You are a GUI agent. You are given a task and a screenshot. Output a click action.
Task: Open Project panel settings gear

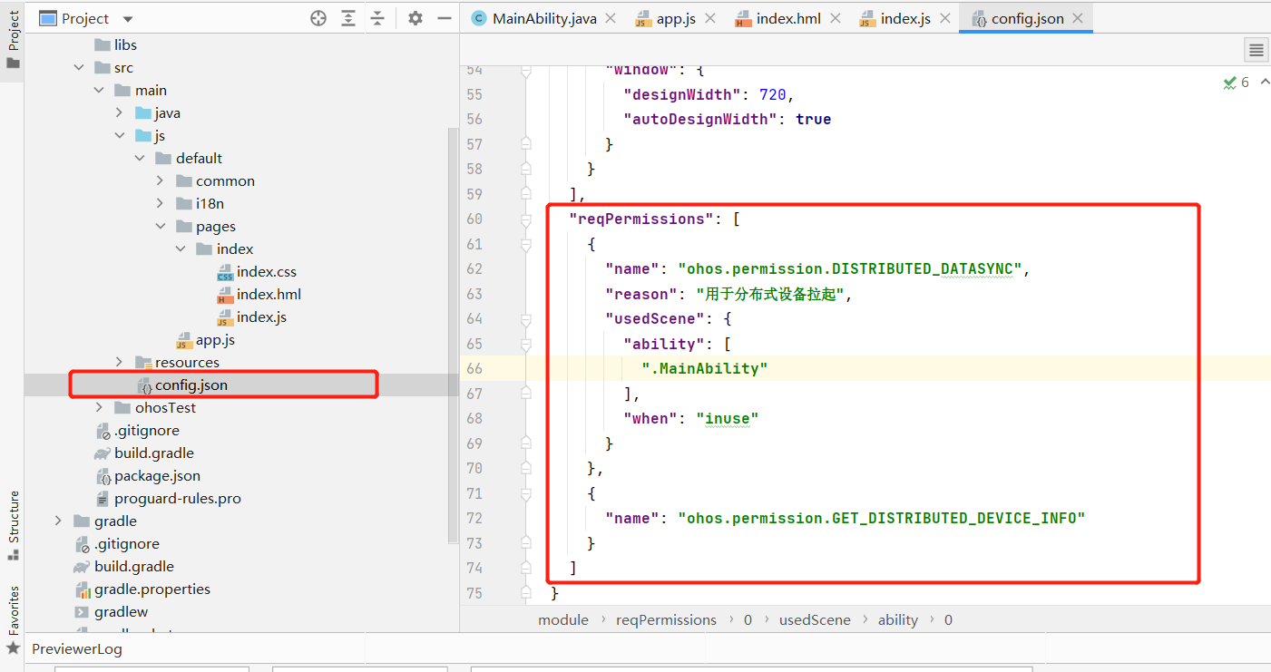(416, 18)
